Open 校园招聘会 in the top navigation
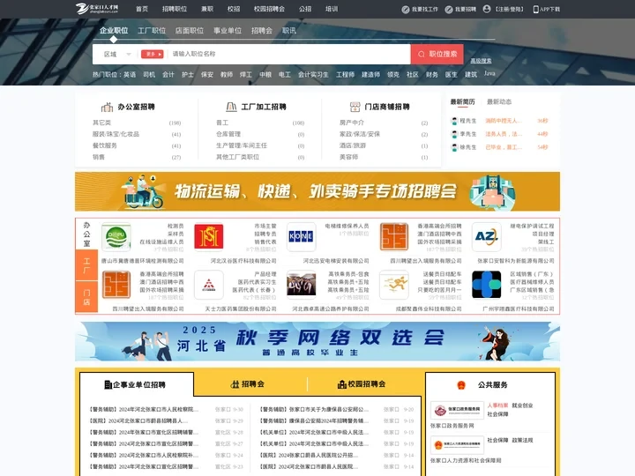The image size is (635, 476). [x=269, y=9]
